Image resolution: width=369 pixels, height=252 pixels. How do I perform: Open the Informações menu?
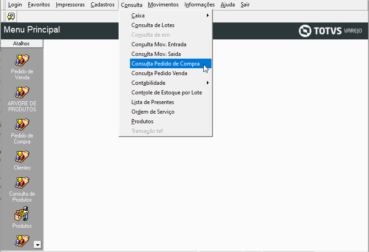coord(200,5)
